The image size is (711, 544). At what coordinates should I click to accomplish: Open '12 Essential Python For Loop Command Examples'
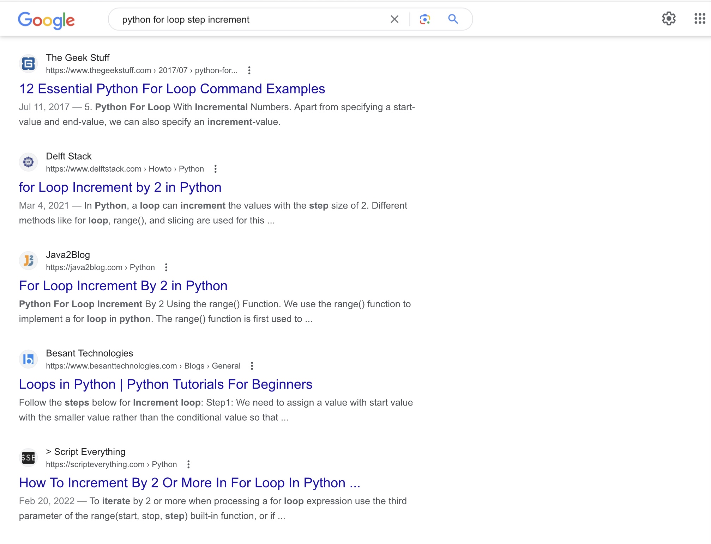tap(172, 89)
